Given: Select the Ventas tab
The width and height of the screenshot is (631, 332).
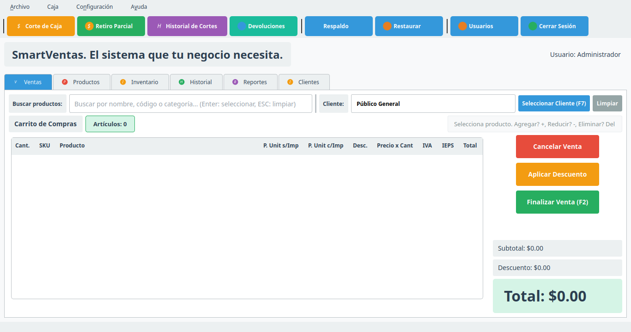Looking at the screenshot, I should tap(28, 82).
